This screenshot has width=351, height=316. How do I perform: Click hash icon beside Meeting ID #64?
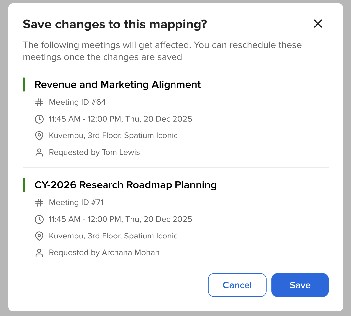click(x=39, y=102)
